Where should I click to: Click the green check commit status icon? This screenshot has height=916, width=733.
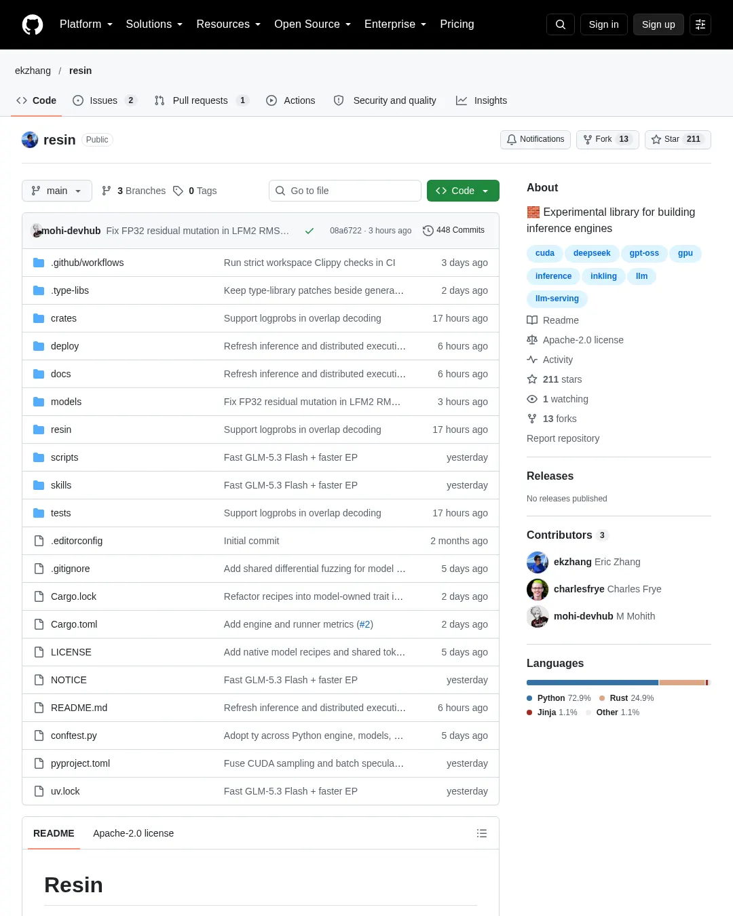(309, 231)
